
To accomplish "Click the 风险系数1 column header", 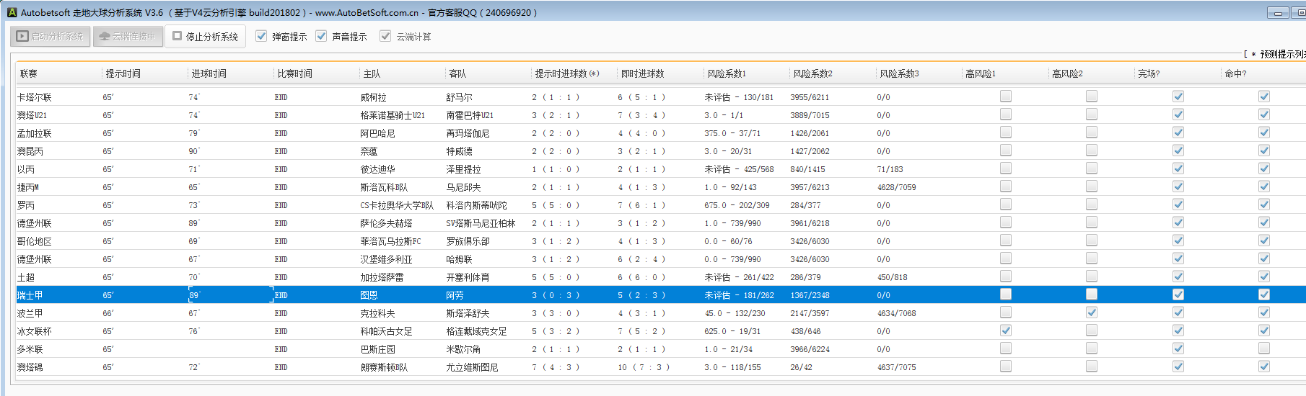I will [x=727, y=73].
